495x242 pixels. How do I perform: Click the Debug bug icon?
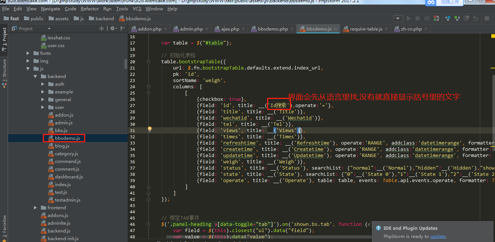pos(418,18)
